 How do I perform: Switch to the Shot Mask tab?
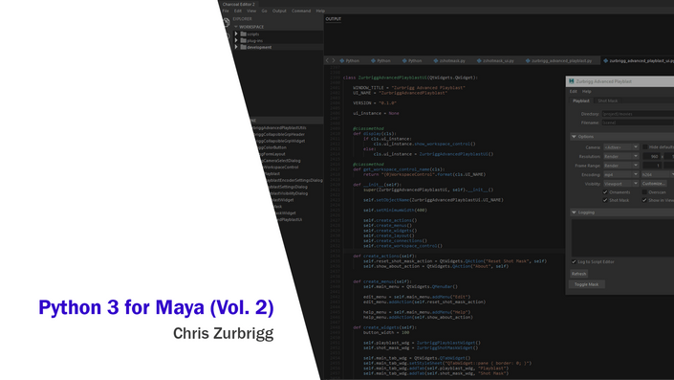(607, 101)
